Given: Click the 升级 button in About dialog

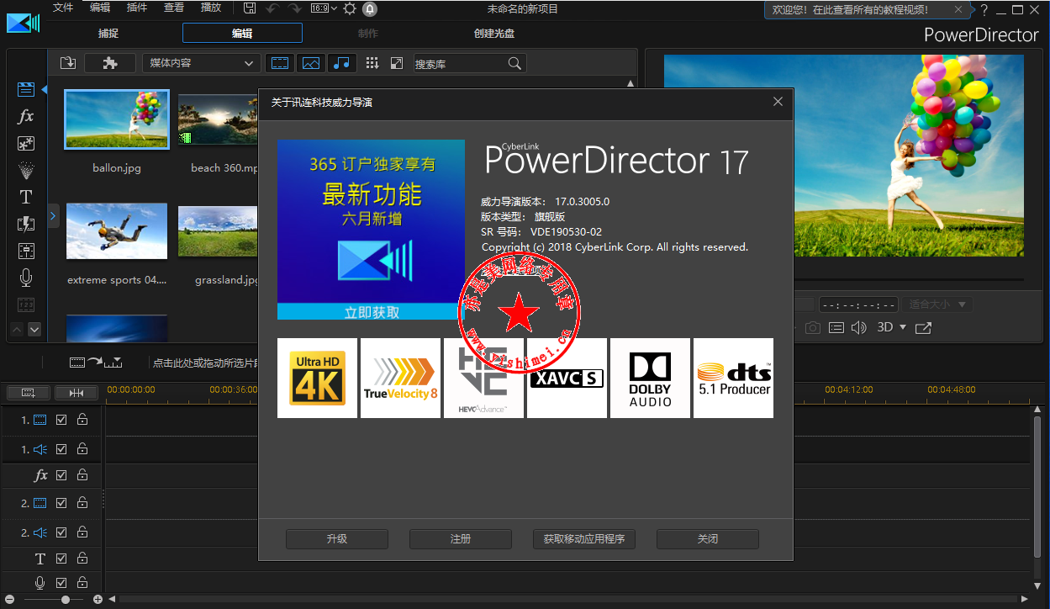Looking at the screenshot, I should coord(337,539).
